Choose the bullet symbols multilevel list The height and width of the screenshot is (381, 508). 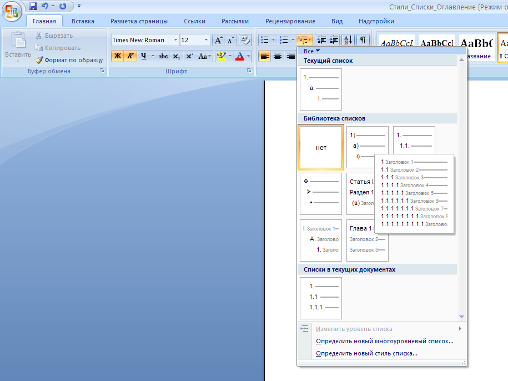coord(321,194)
